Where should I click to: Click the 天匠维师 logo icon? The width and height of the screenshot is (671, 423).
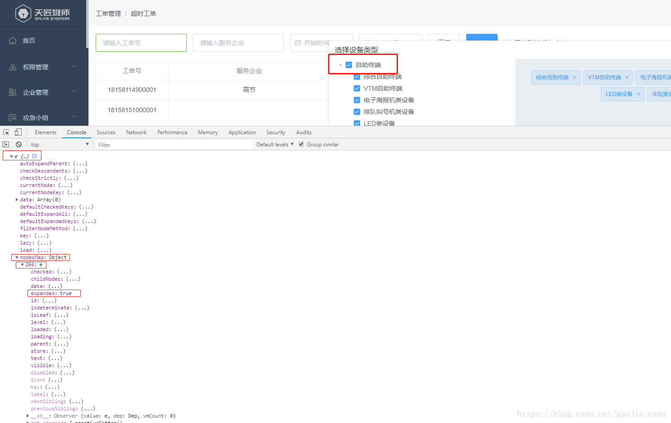tap(23, 14)
